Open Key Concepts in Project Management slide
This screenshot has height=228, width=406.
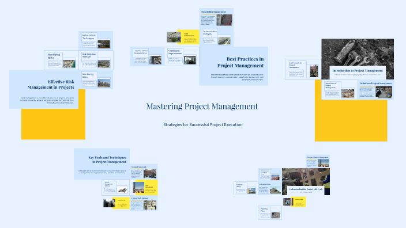click(x=303, y=70)
